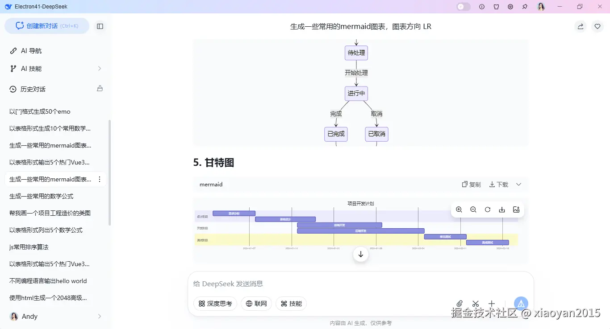Viewport: 610px width, 329px height.
Task: Attach a file using the paperclip icon
Action: click(x=459, y=303)
